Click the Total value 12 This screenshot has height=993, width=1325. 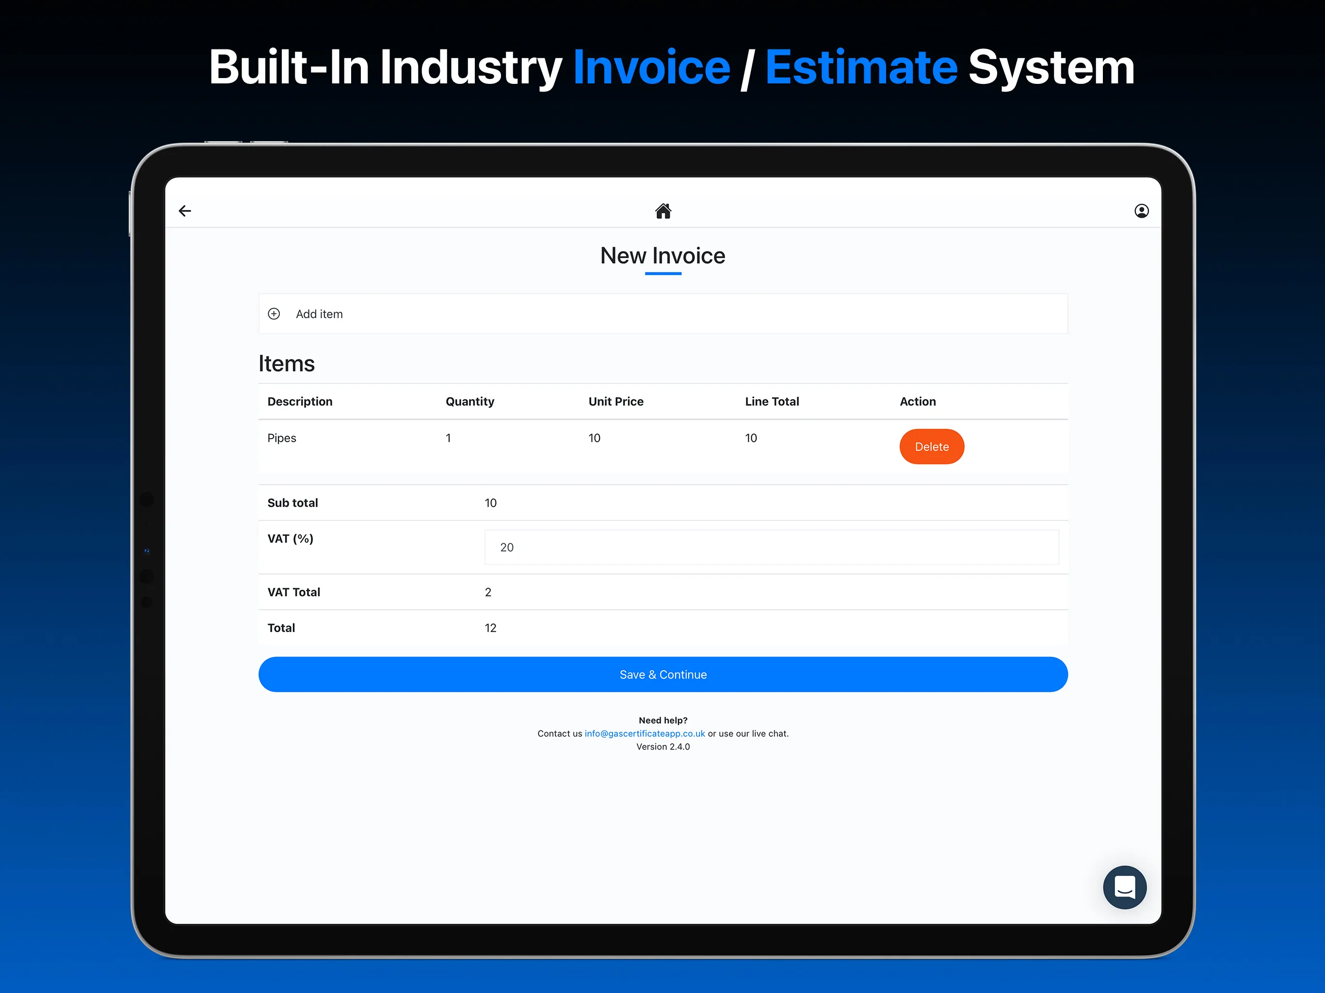[491, 628]
